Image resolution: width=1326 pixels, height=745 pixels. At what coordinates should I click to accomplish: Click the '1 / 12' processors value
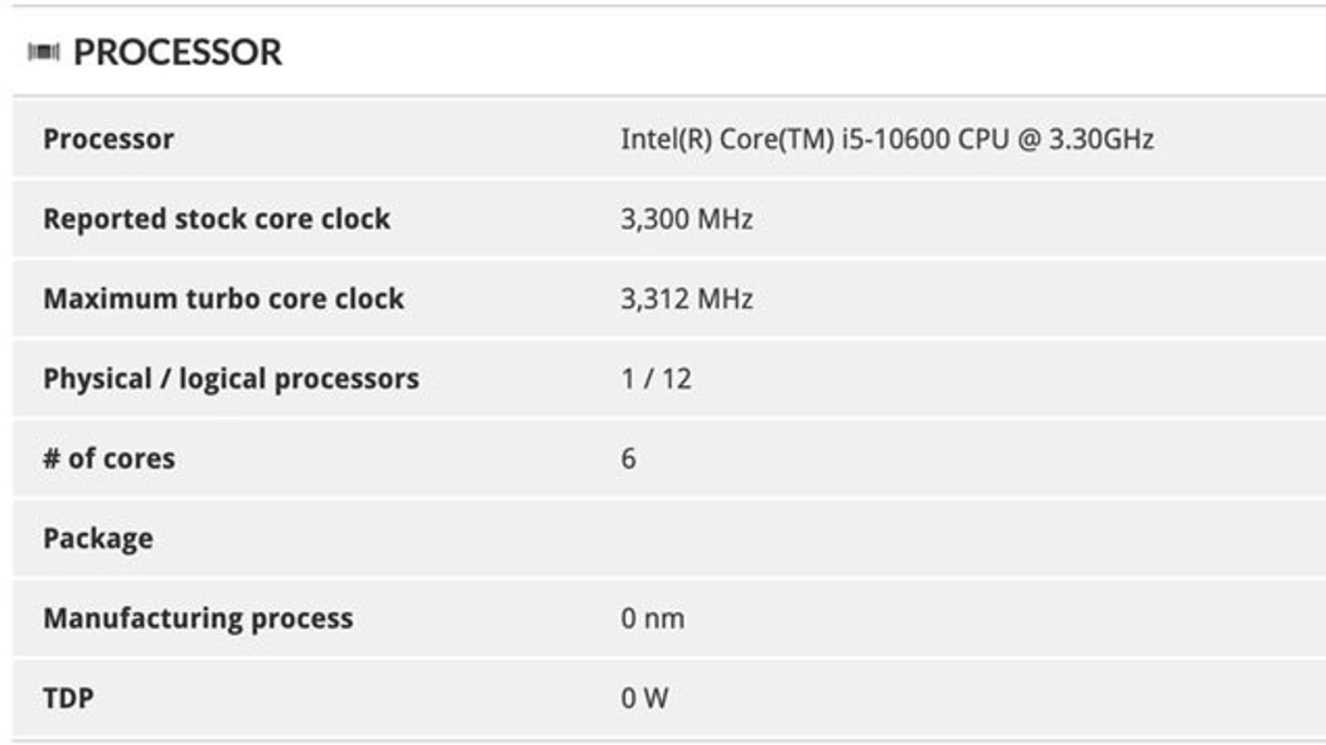point(656,379)
